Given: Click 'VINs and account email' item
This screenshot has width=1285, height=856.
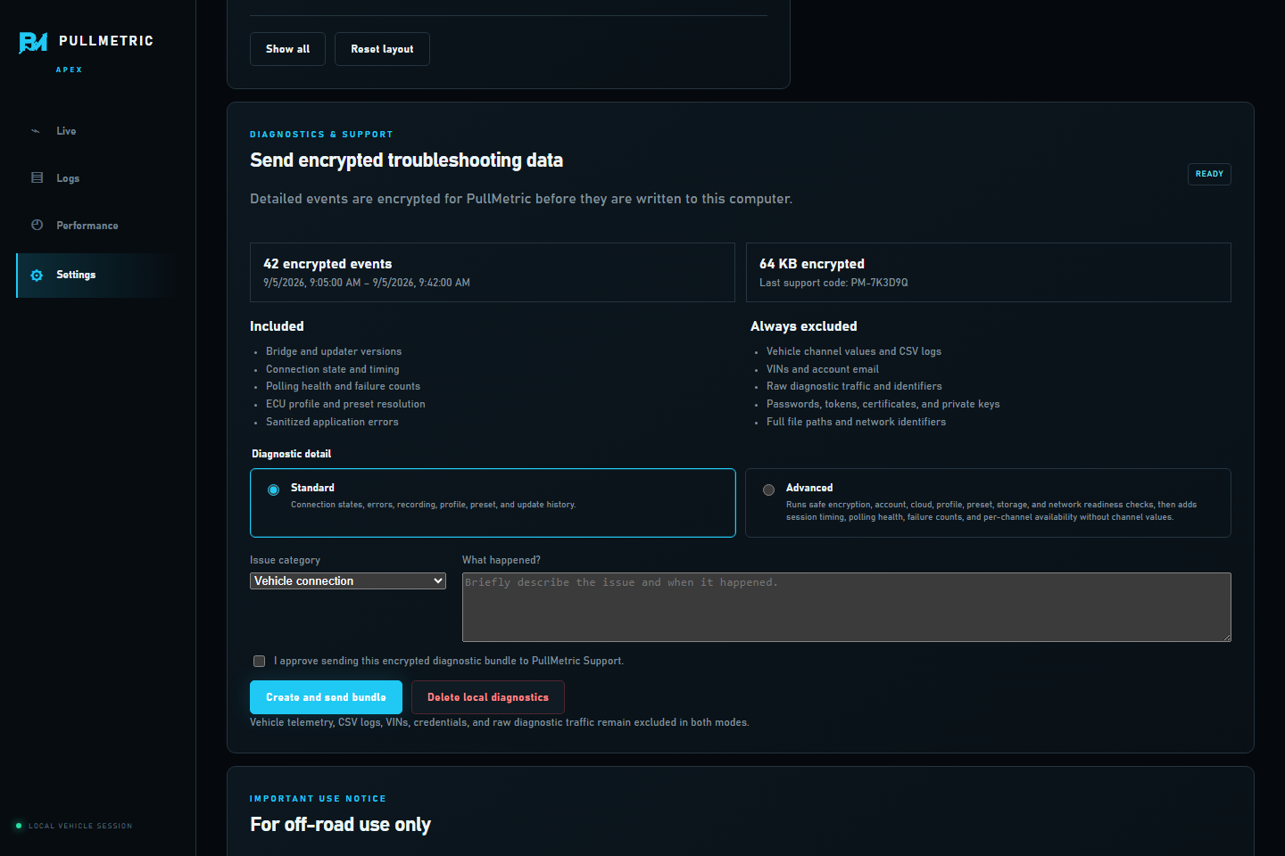Looking at the screenshot, I should [x=823, y=369].
